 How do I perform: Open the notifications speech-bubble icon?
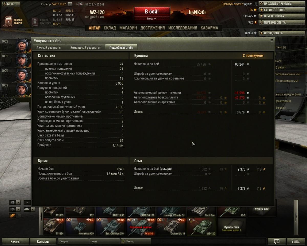(x=277, y=241)
